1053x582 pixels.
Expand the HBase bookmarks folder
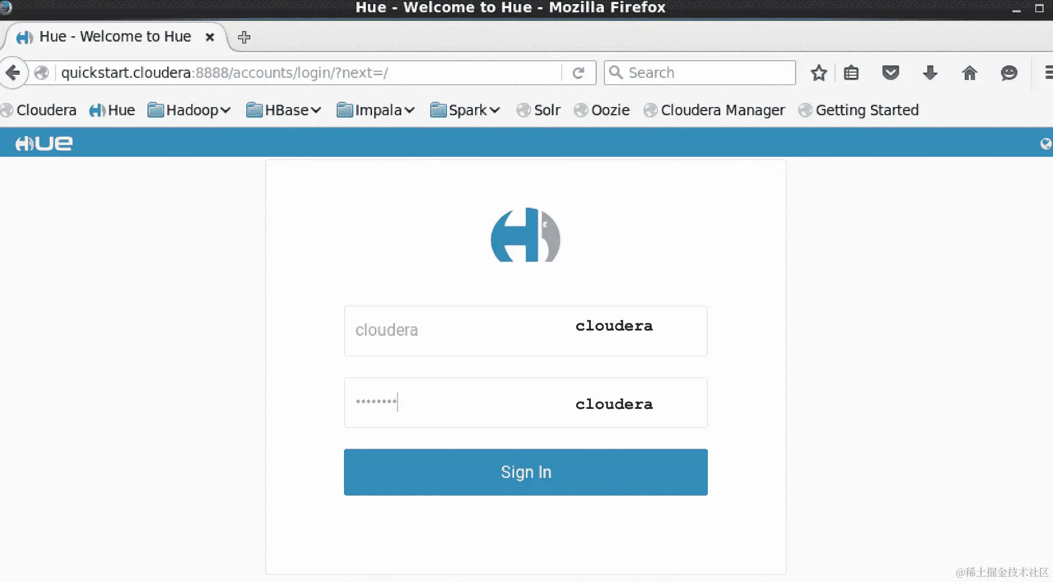[x=284, y=110]
